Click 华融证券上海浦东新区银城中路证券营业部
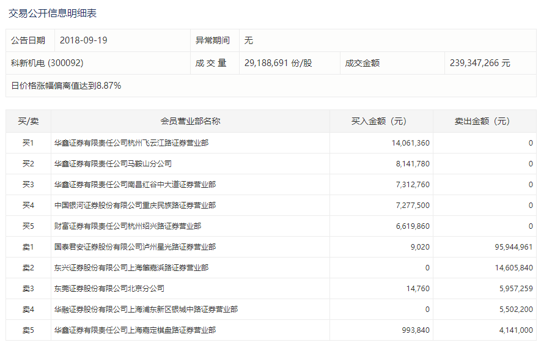 (x=145, y=310)
